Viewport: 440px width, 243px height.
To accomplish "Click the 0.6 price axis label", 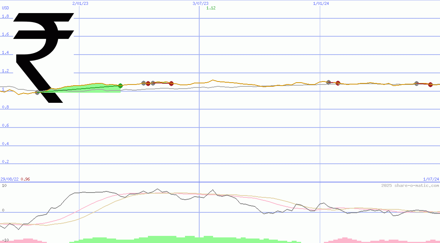I will pyautogui.click(x=5, y=125).
